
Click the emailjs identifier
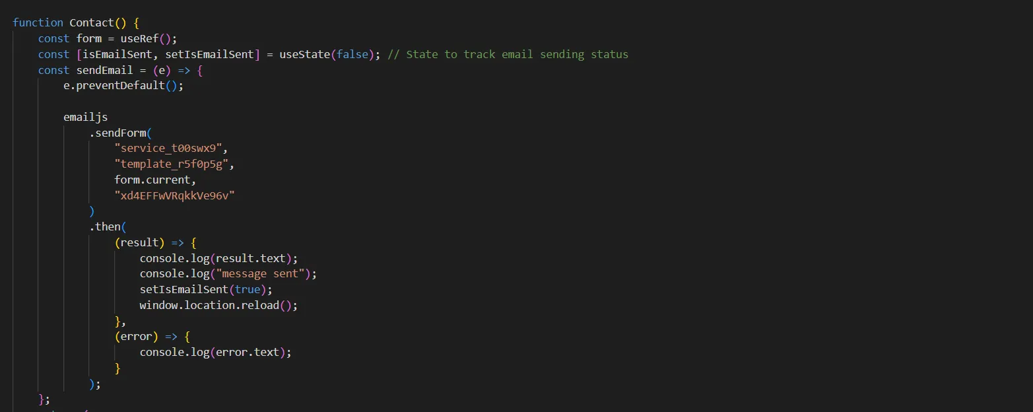pos(85,117)
